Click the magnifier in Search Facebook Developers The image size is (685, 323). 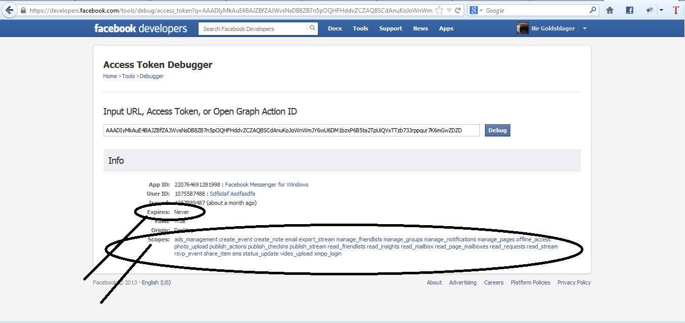click(x=313, y=28)
